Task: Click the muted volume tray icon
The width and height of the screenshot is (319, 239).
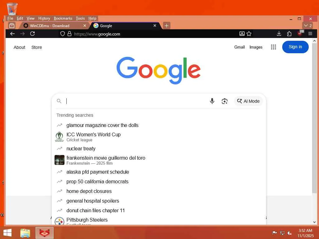Action: tap(289, 233)
